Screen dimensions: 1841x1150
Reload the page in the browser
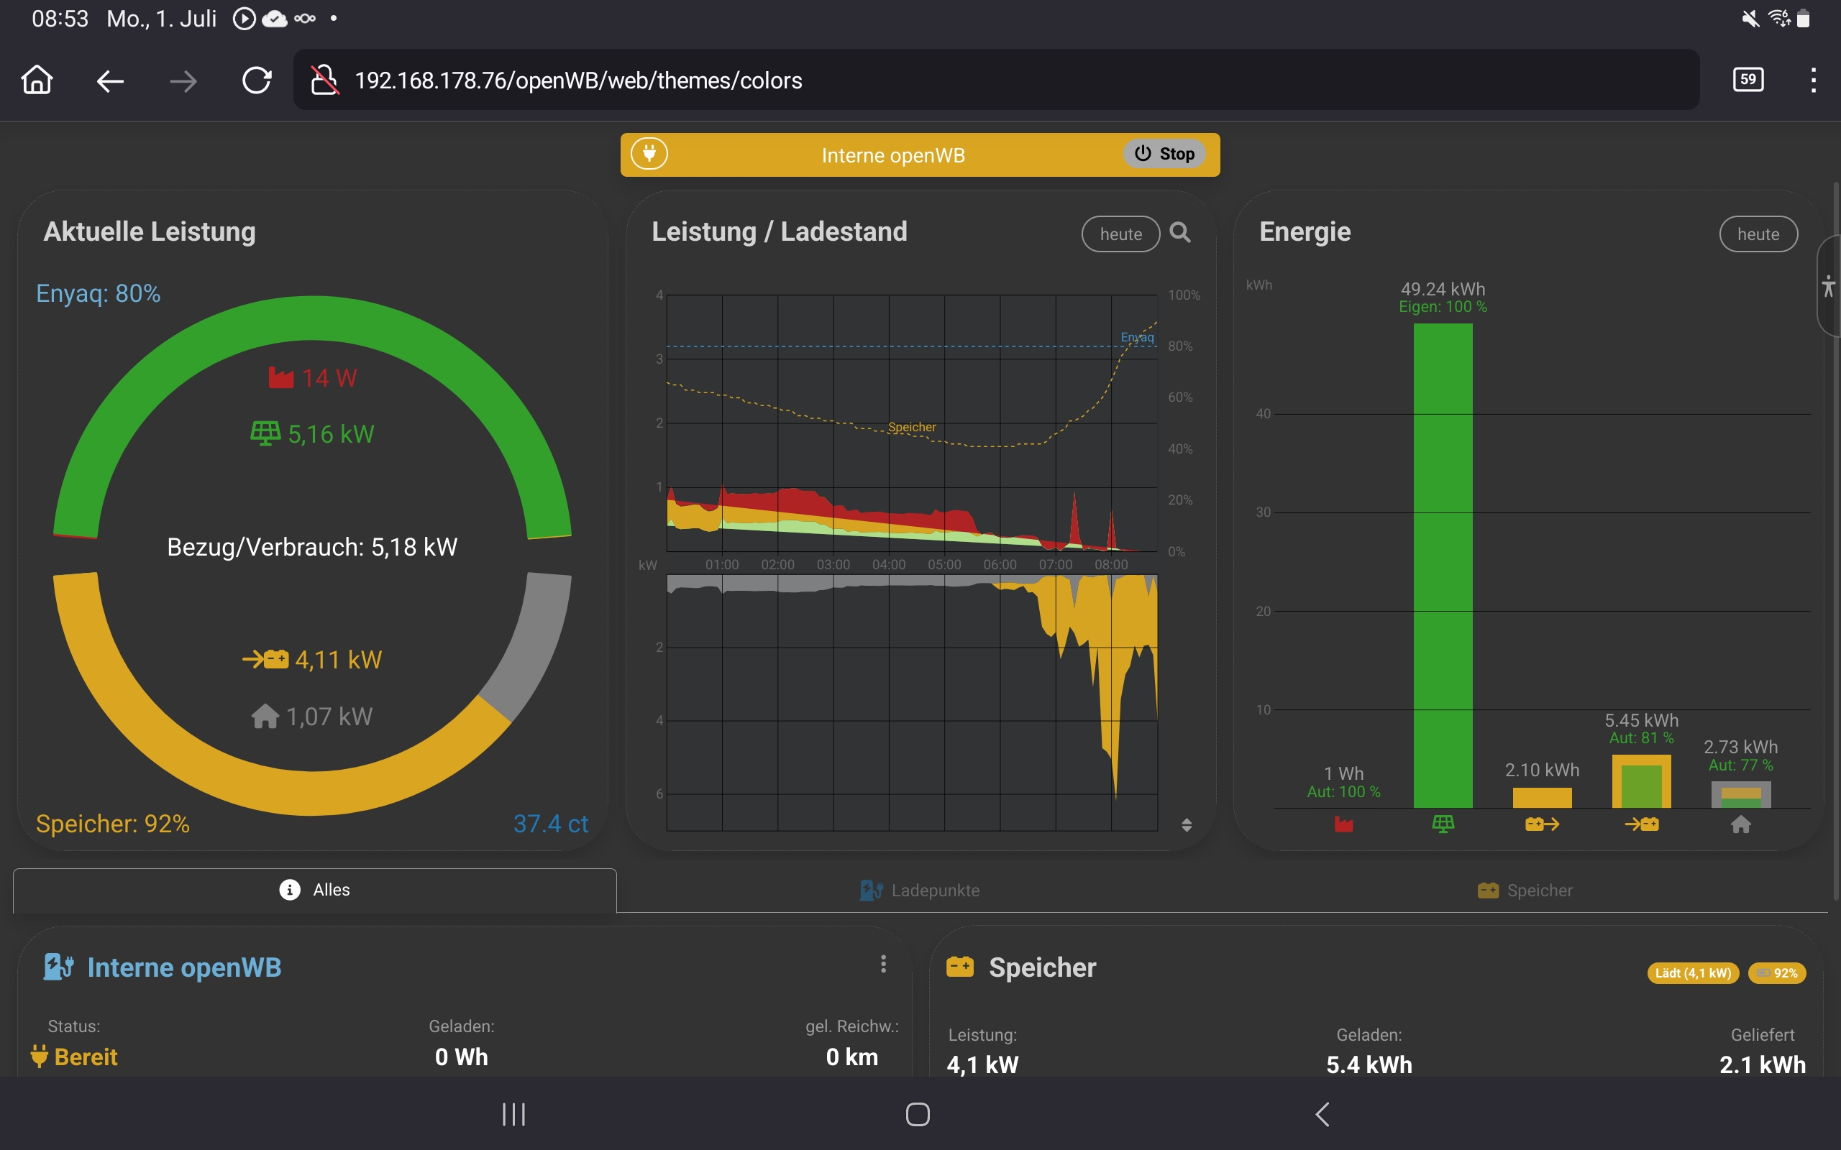257,80
